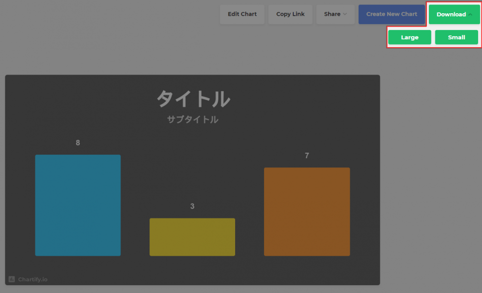Select the yellow bar labeled 3
482x293 pixels.
[192, 237]
